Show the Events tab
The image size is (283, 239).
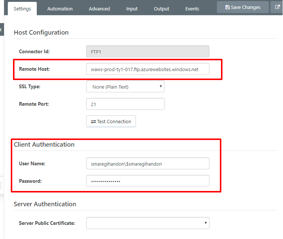click(x=192, y=9)
